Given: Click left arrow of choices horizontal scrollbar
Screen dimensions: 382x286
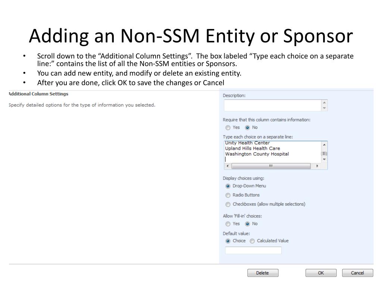Looking at the screenshot, I should (x=228, y=166).
